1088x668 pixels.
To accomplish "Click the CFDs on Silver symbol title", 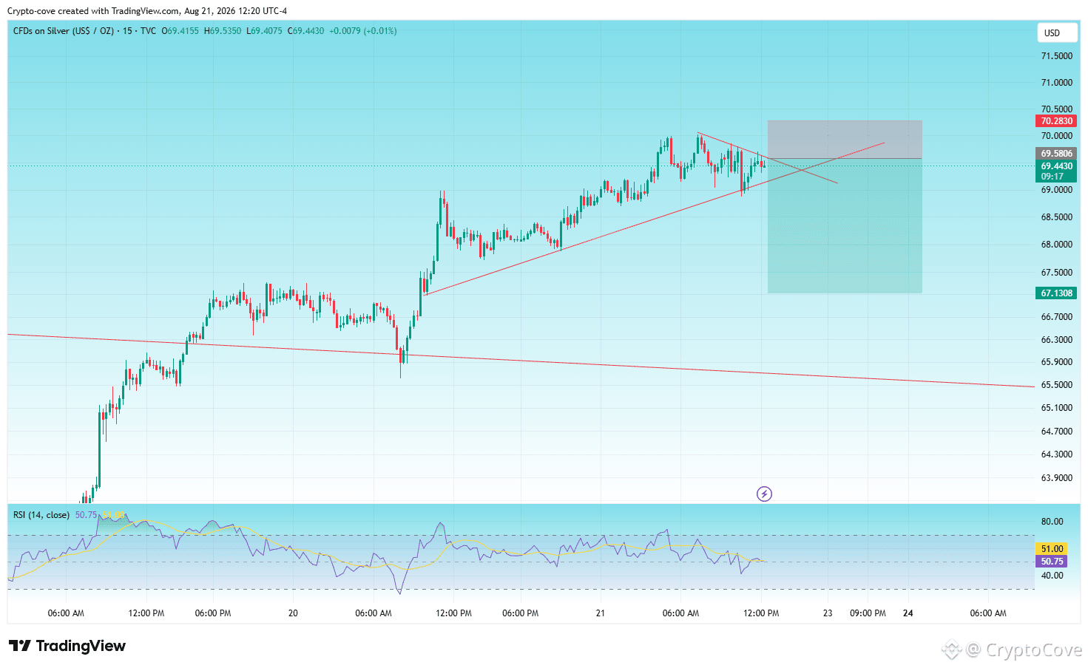I will (64, 31).
